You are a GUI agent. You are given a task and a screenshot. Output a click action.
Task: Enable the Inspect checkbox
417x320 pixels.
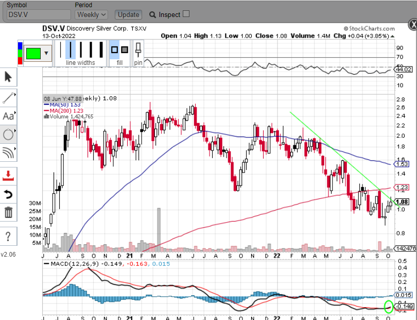click(186, 14)
